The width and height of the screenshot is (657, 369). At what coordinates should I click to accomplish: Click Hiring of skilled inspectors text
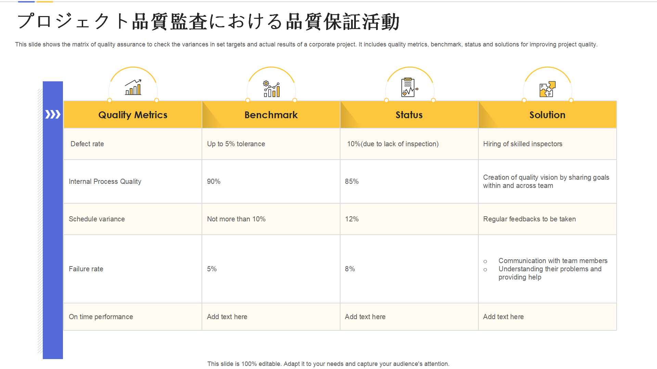coord(523,144)
